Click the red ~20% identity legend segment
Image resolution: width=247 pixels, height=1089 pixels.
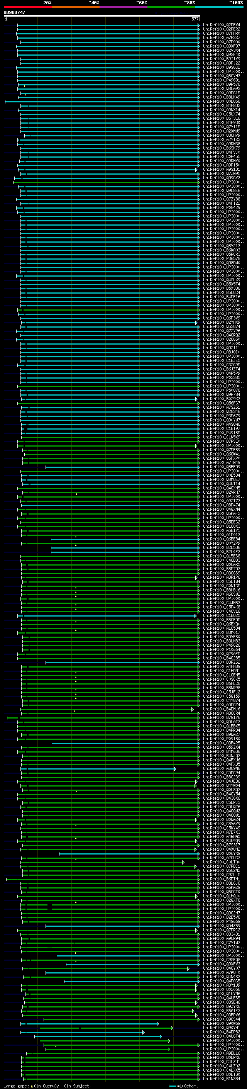point(28,7)
